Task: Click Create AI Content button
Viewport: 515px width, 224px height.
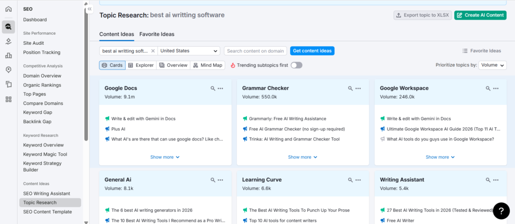Action: [x=480, y=15]
